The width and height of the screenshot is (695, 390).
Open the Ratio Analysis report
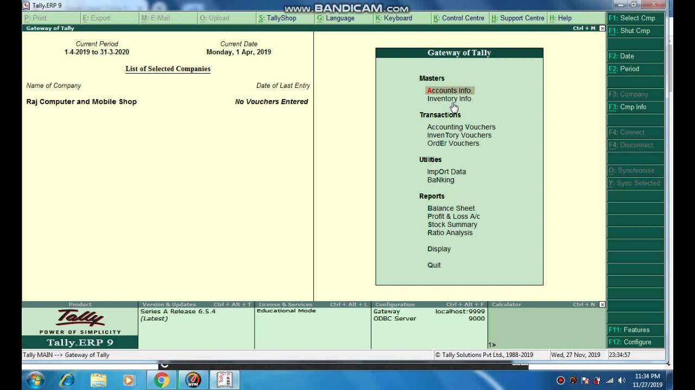tap(450, 232)
